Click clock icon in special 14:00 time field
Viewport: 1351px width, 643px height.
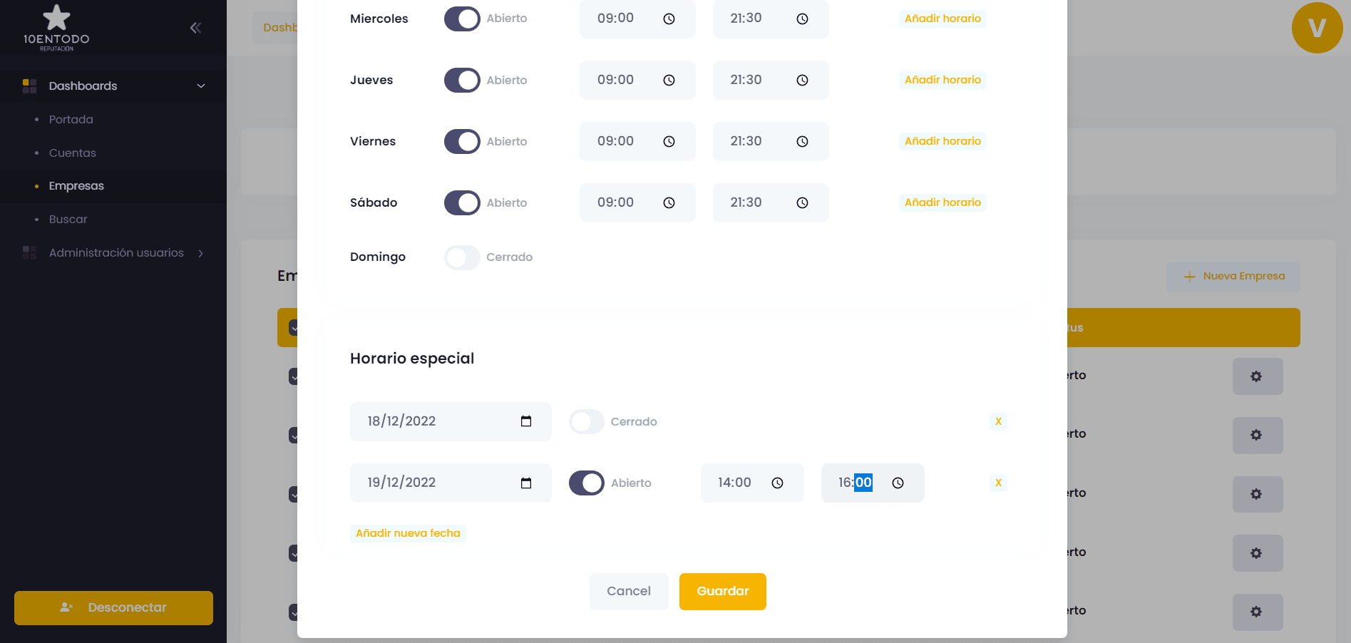coord(777,483)
